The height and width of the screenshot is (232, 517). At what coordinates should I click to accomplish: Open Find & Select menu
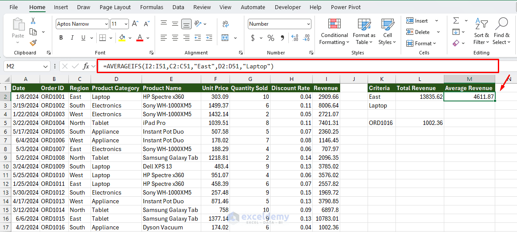[501, 31]
